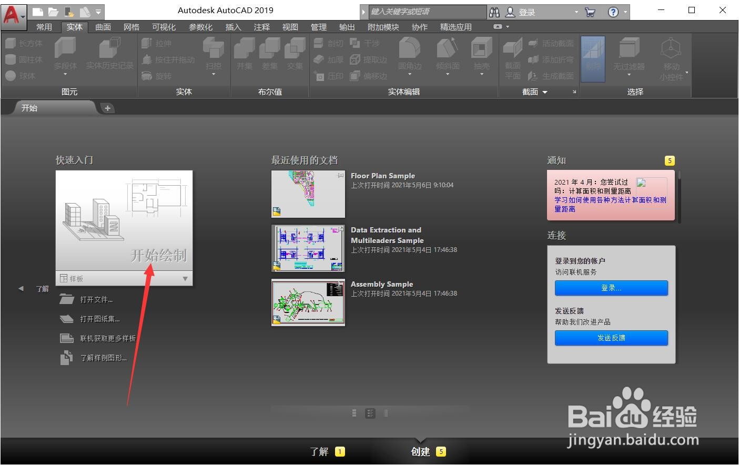This screenshot has height=465, width=739.
Task: Select the Interfere (干涉) tool
Action: [365, 43]
